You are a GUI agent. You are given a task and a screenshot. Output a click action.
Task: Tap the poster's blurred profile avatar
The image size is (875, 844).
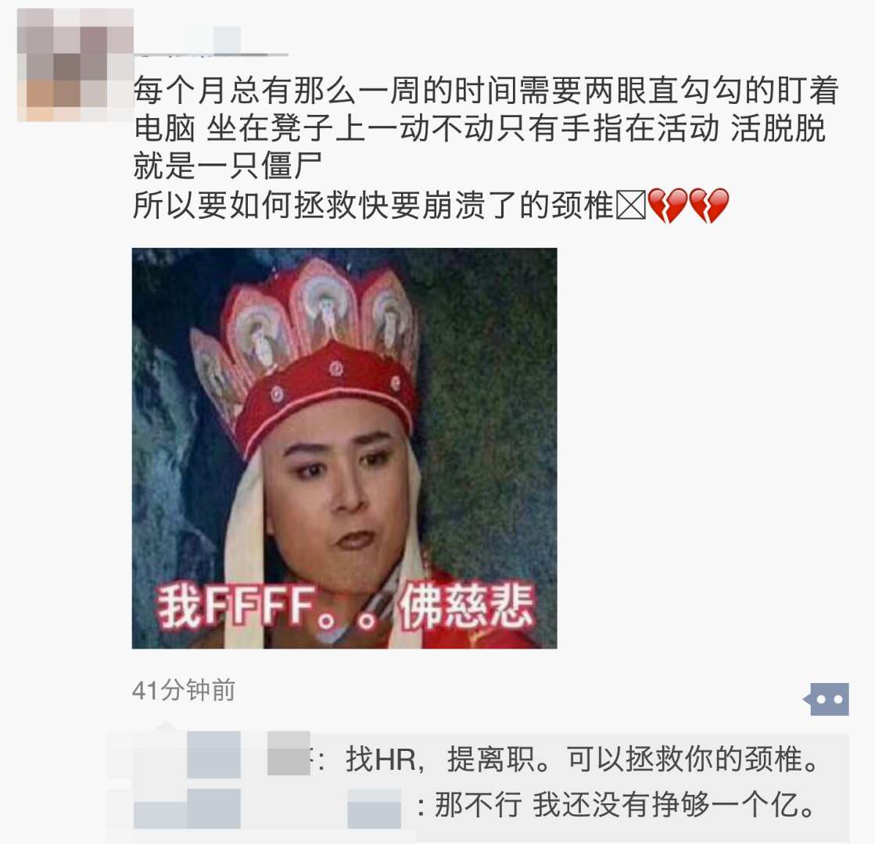pyautogui.click(x=75, y=66)
